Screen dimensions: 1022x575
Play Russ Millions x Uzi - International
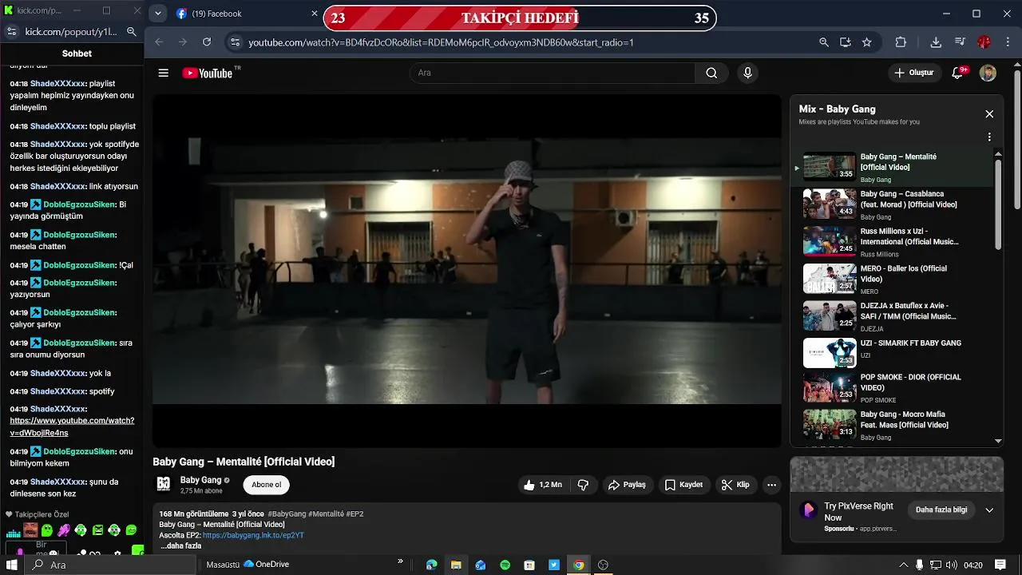(893, 242)
